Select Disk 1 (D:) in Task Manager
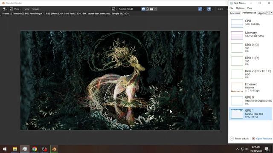 [x=250, y=61]
